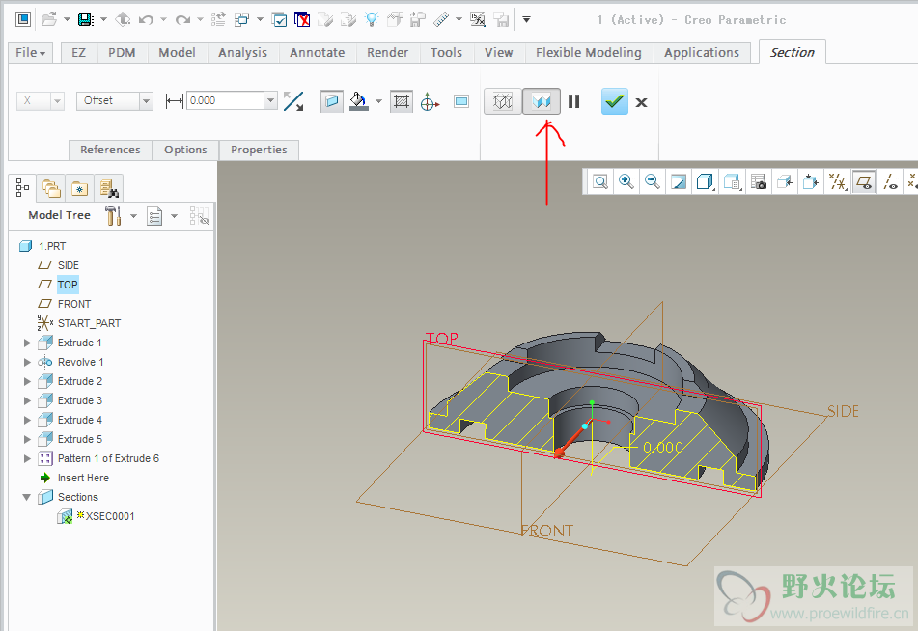The height and width of the screenshot is (631, 918).
Task: Open the Options panel tab
Action: pos(185,150)
